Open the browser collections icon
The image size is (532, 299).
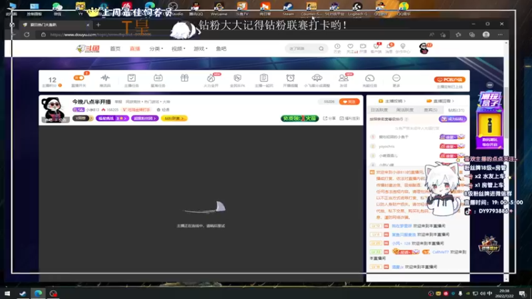coord(472,35)
